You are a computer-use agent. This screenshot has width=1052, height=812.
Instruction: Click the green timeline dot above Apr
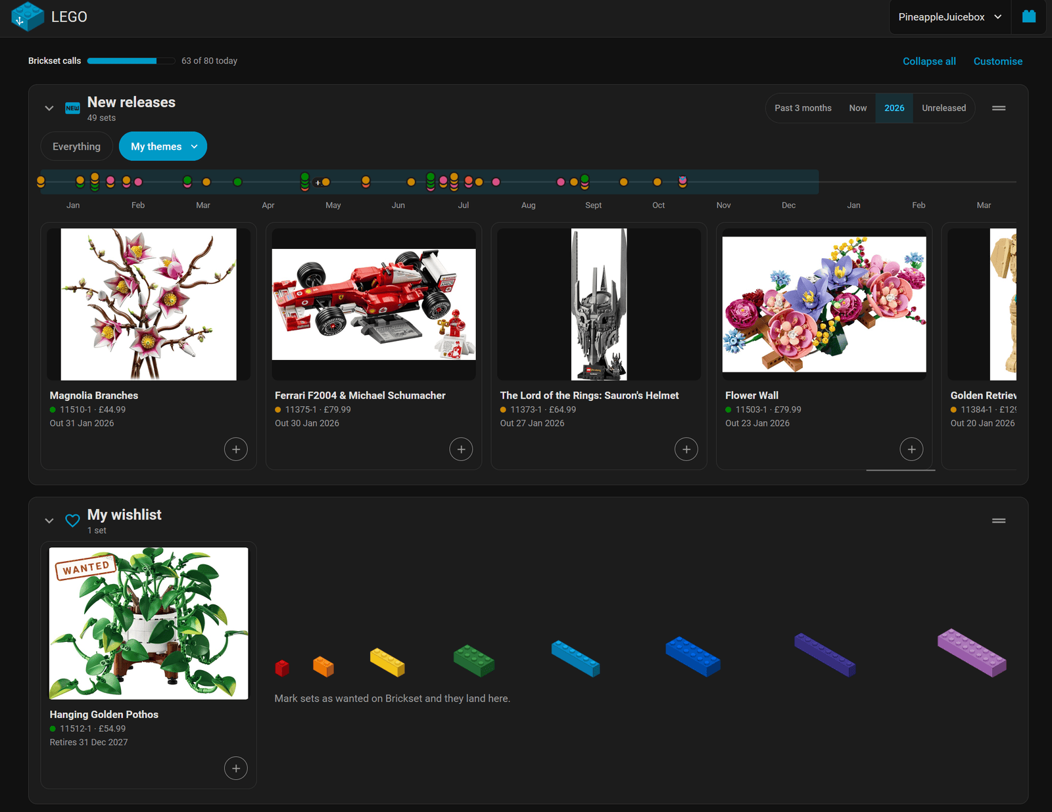click(x=237, y=182)
